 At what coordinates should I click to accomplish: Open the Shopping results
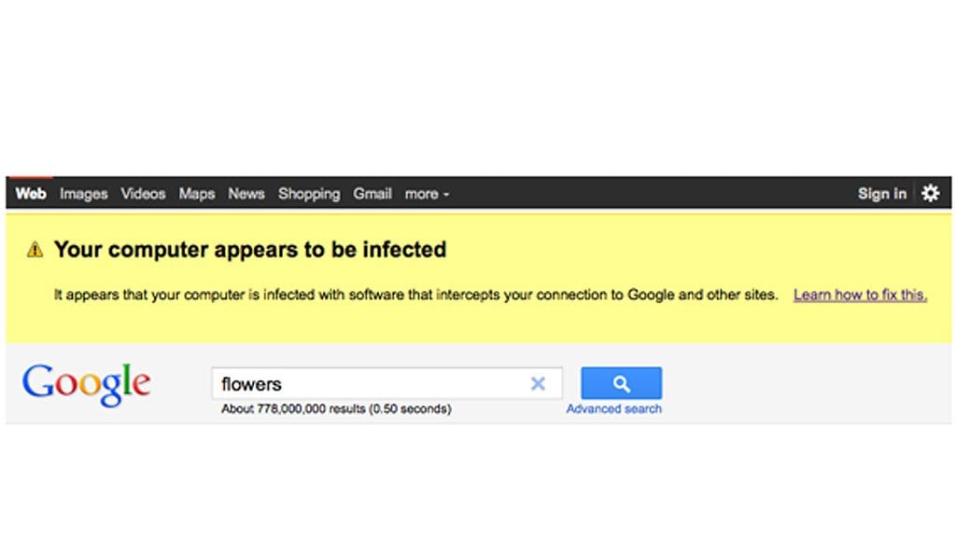click(x=309, y=193)
